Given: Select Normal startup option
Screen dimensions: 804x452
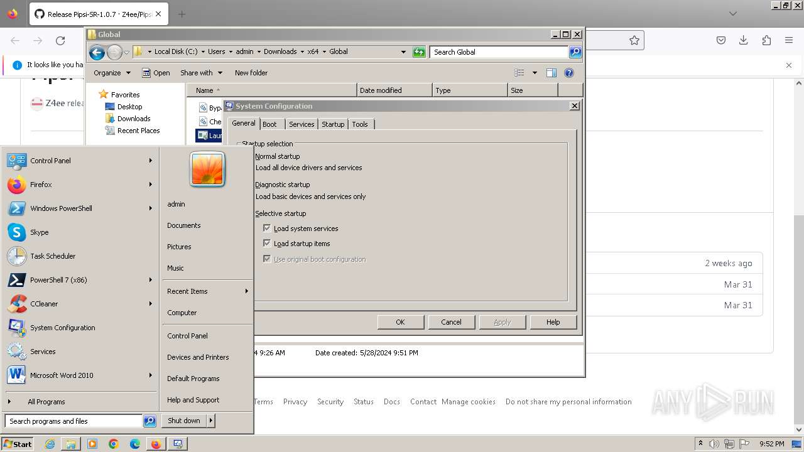Looking at the screenshot, I should [277, 156].
